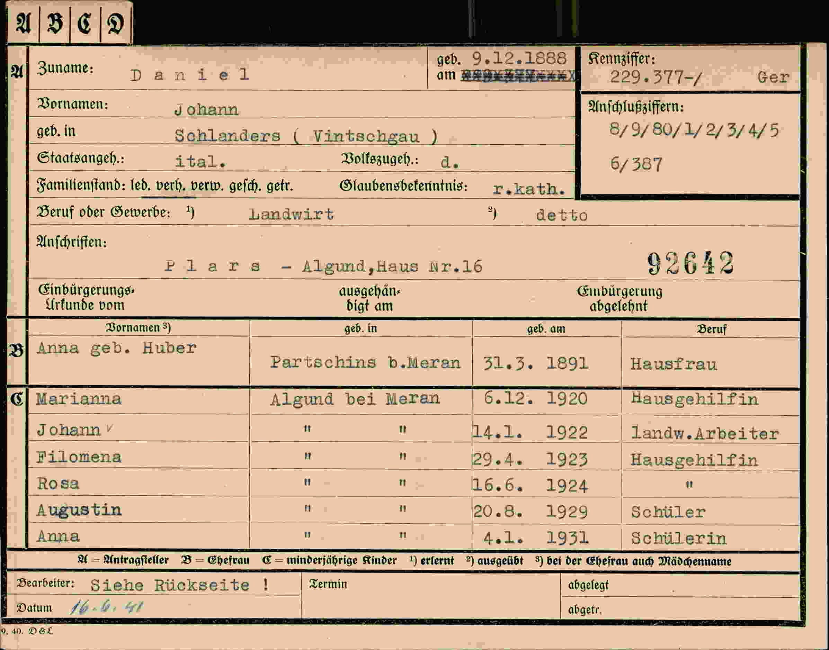Click the date '29.4. 1923'

tap(530, 460)
